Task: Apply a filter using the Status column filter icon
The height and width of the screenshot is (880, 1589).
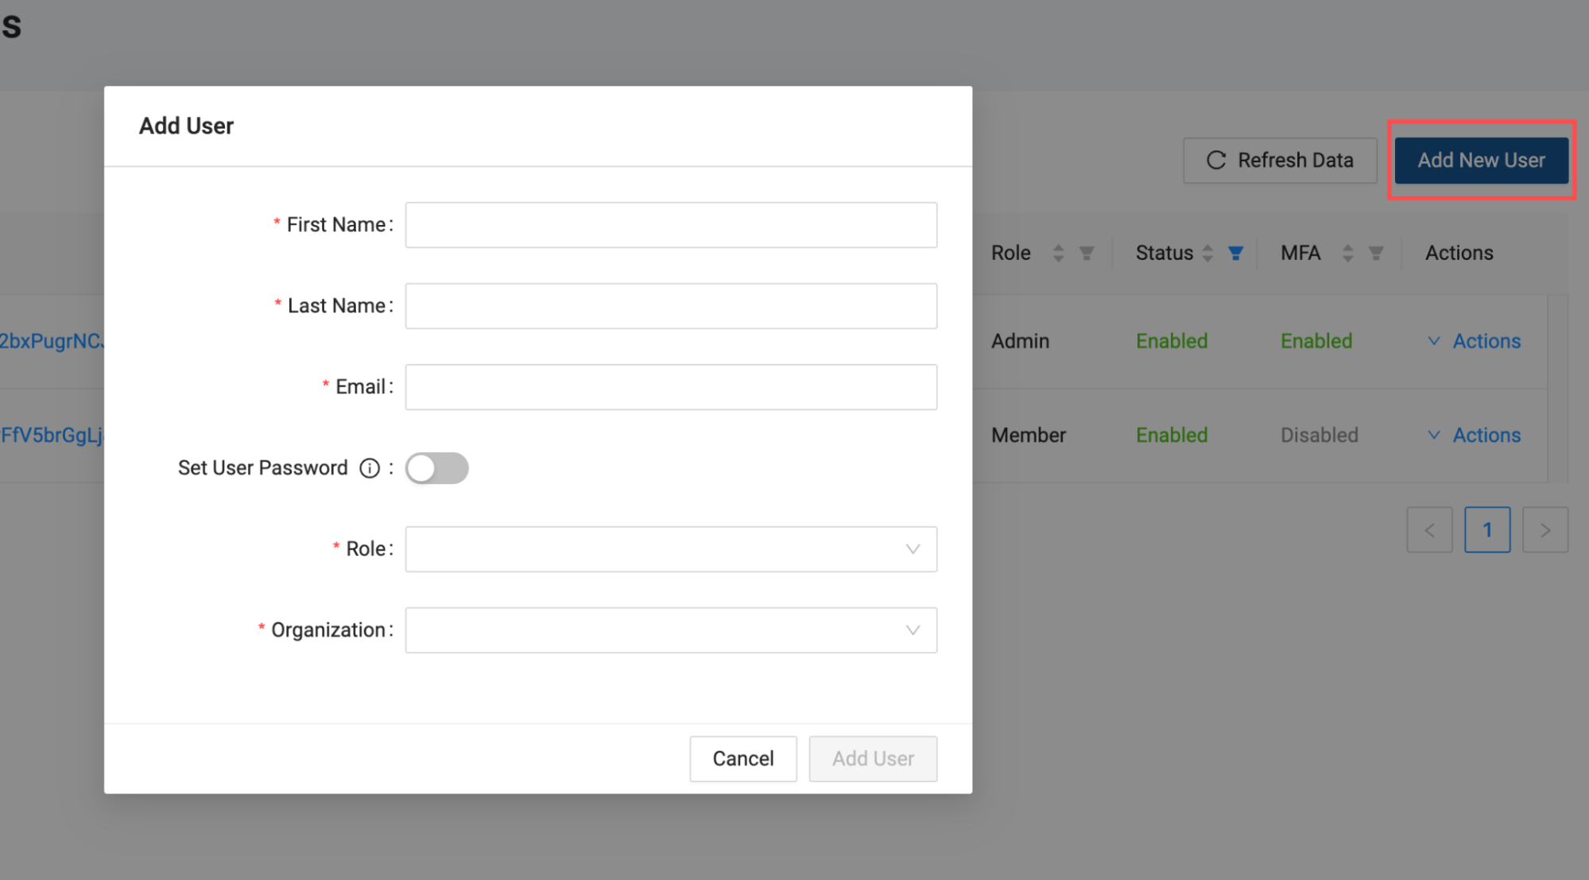Action: [x=1236, y=253]
